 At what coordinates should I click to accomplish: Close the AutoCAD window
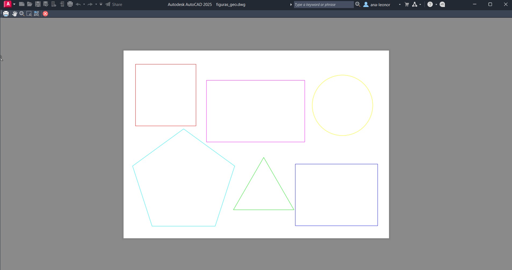(506, 4)
